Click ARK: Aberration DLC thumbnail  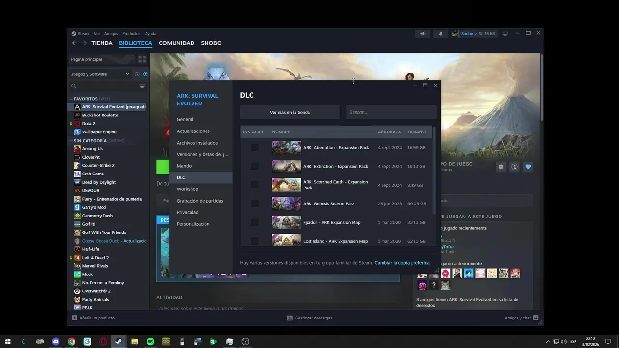(286, 147)
